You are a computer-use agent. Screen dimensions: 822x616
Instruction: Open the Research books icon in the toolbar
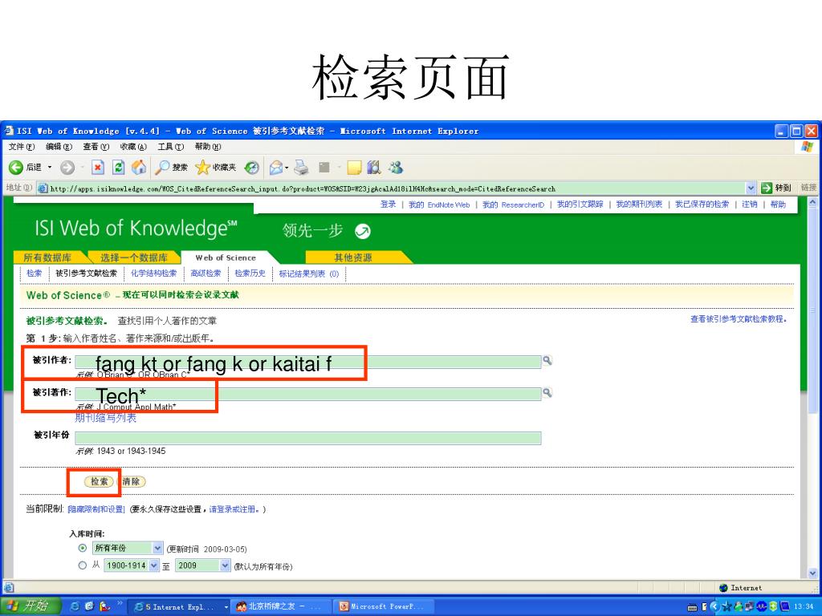coord(374,168)
